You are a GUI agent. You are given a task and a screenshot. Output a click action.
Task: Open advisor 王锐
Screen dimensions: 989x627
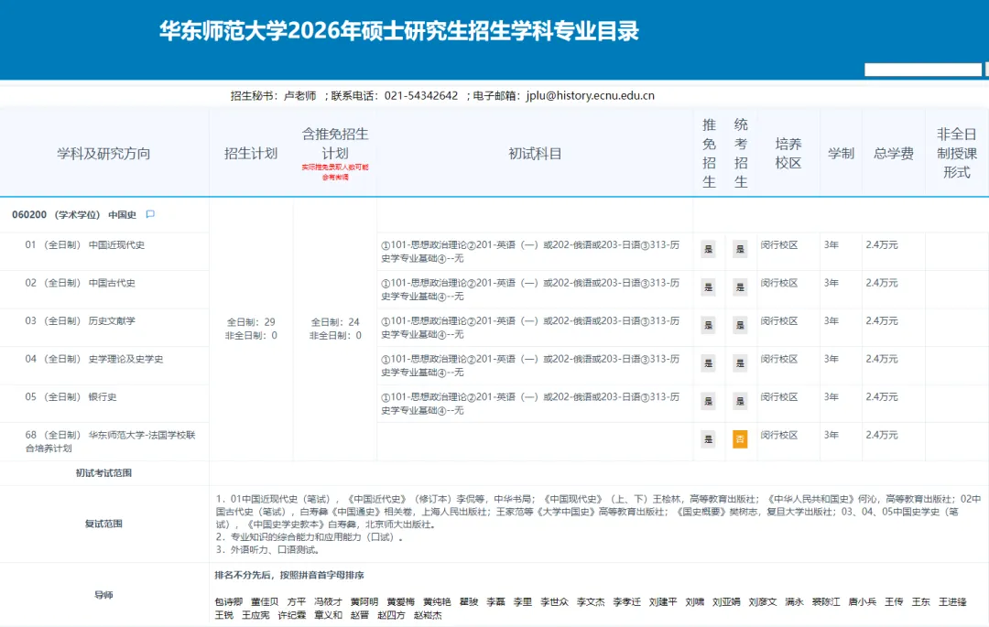[x=224, y=615]
